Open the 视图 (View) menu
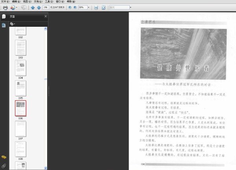 pyautogui.click(x=27, y=2)
